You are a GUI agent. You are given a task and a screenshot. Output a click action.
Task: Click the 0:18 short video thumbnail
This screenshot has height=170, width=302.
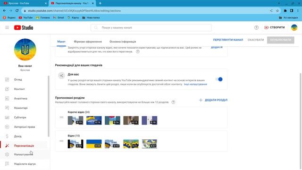coord(150,120)
